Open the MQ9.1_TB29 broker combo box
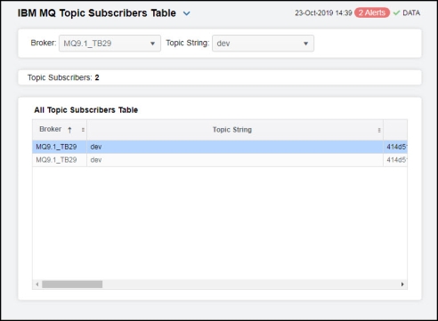 click(109, 44)
